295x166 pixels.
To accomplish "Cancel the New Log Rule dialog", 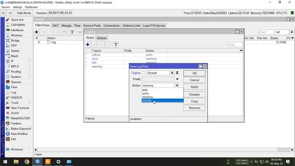I will point(195,80).
